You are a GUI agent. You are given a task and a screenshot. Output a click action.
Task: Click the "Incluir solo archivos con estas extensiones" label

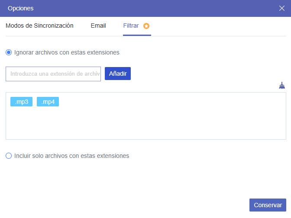pyautogui.click(x=71, y=156)
